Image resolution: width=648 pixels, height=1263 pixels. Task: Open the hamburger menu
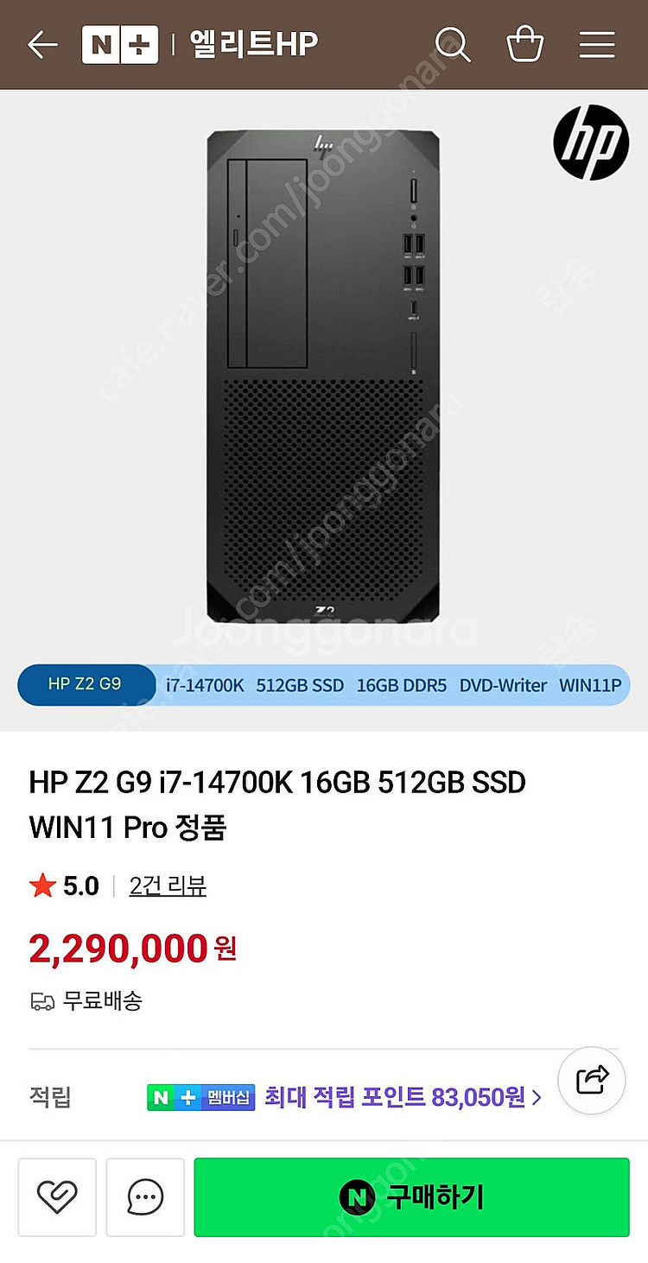[597, 44]
